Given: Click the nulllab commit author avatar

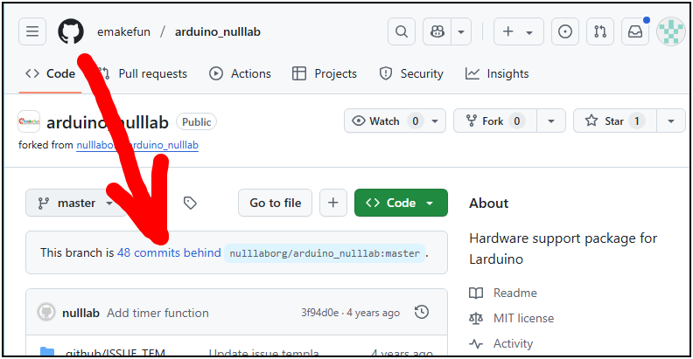Looking at the screenshot, I should click(x=46, y=312).
